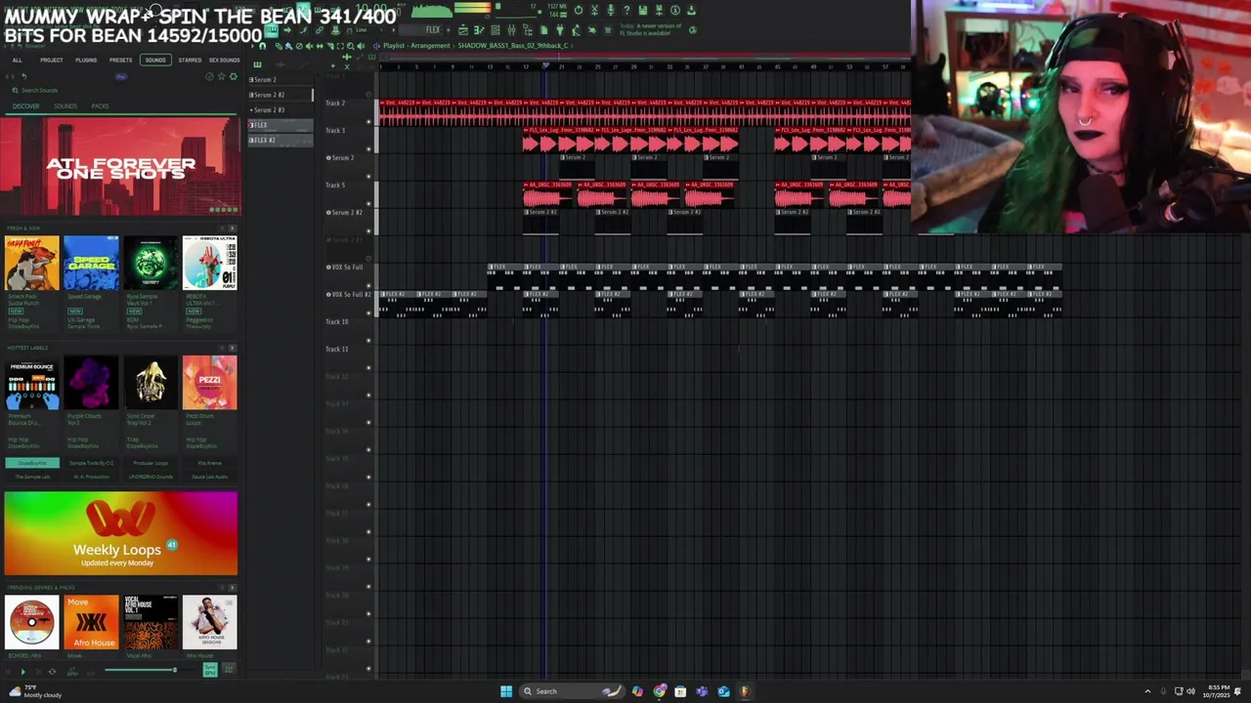The image size is (1251, 703).
Task: Mute Track 10 with its green dot
Action: (368, 340)
